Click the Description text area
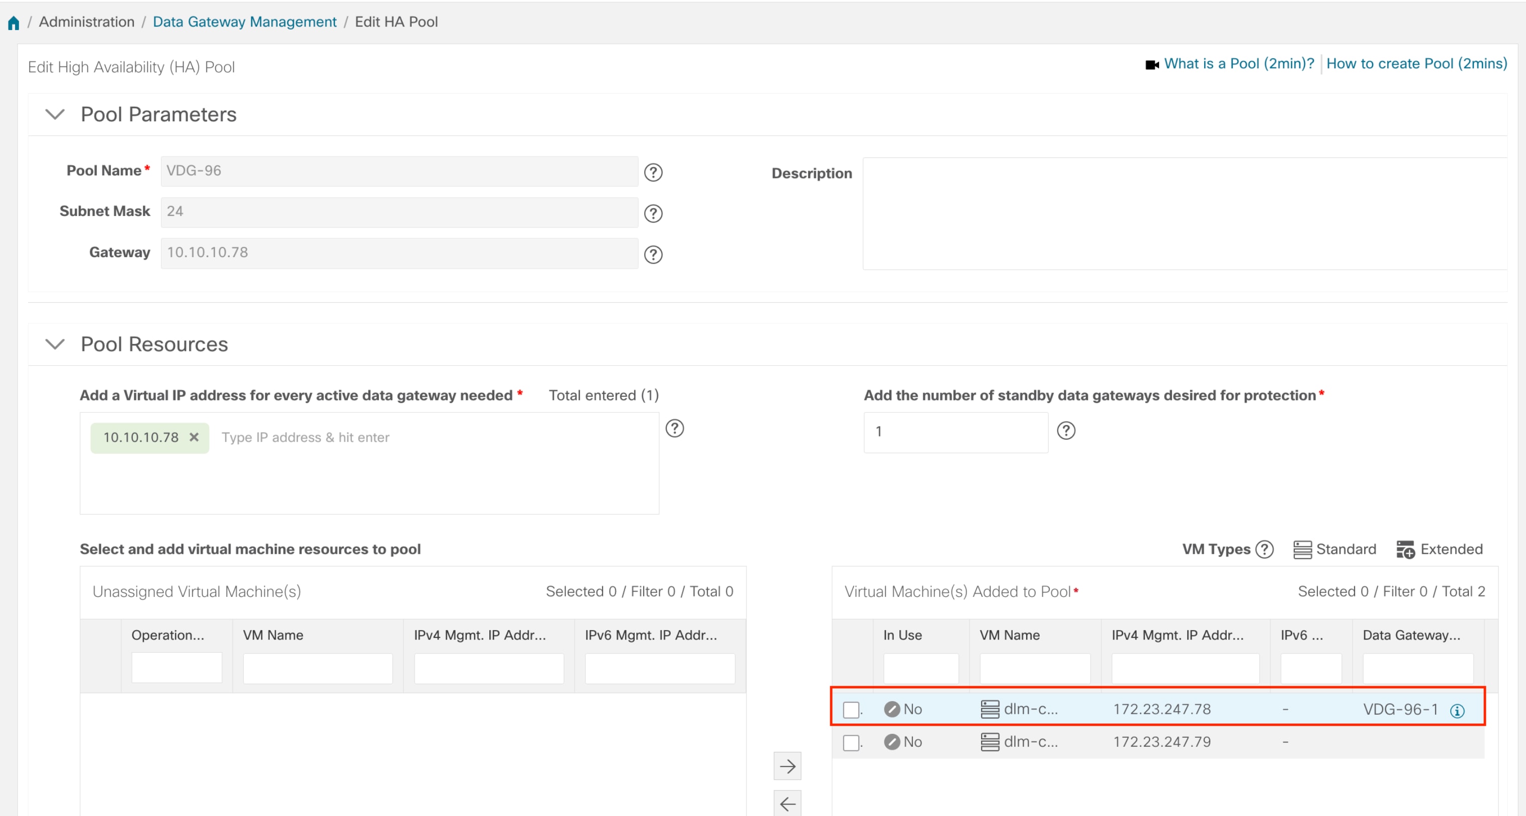 1184,213
